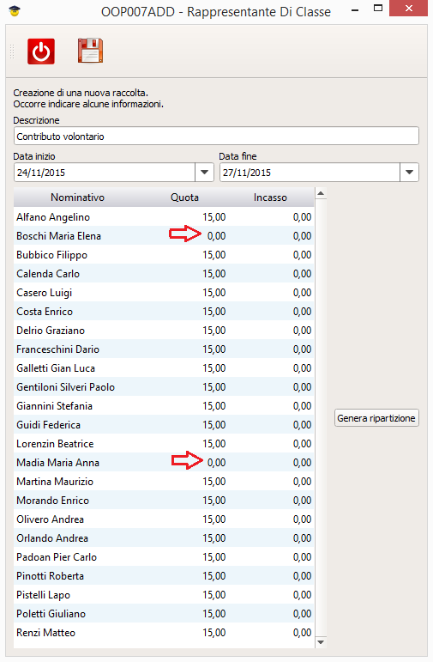Click the Data inizio date field
This screenshot has height=662, width=433.
click(x=105, y=173)
